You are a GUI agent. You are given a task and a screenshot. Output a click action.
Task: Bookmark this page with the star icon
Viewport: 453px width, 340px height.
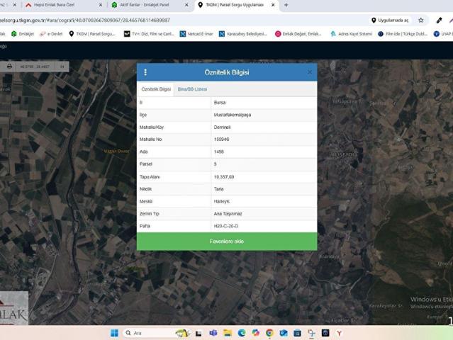point(420,20)
